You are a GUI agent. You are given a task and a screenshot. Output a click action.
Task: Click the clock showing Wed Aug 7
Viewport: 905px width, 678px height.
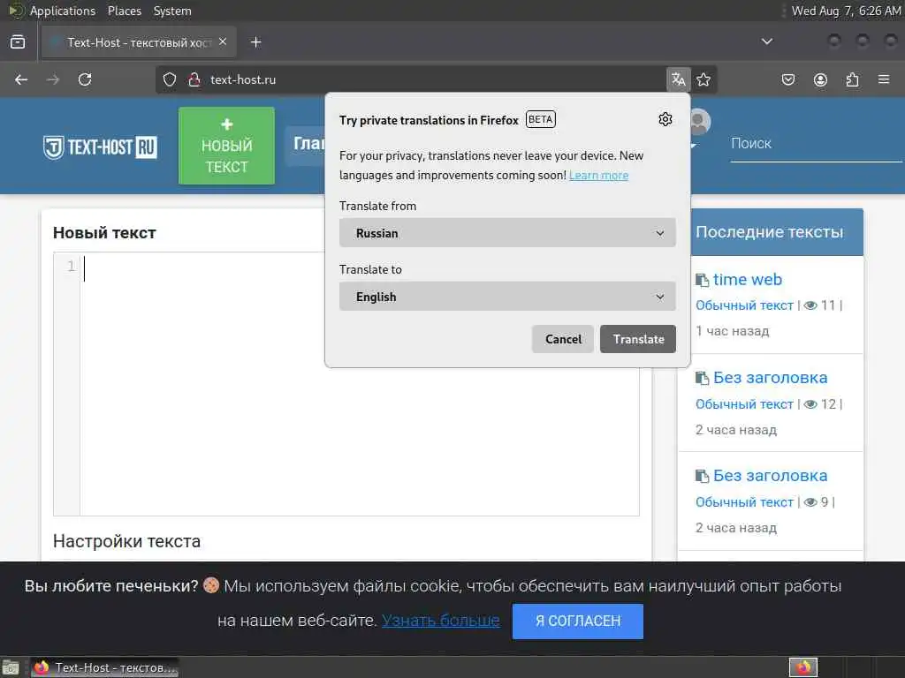click(846, 11)
